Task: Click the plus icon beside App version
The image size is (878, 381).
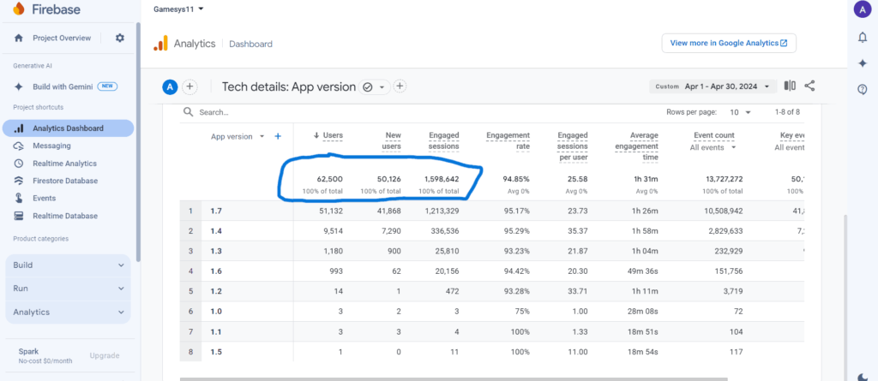Action: click(x=278, y=136)
